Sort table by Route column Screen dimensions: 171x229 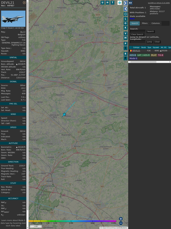coord(143,47)
